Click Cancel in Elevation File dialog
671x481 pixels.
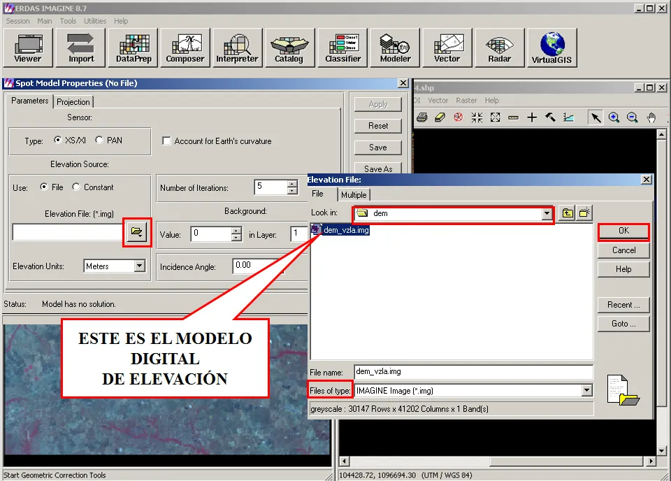point(623,250)
